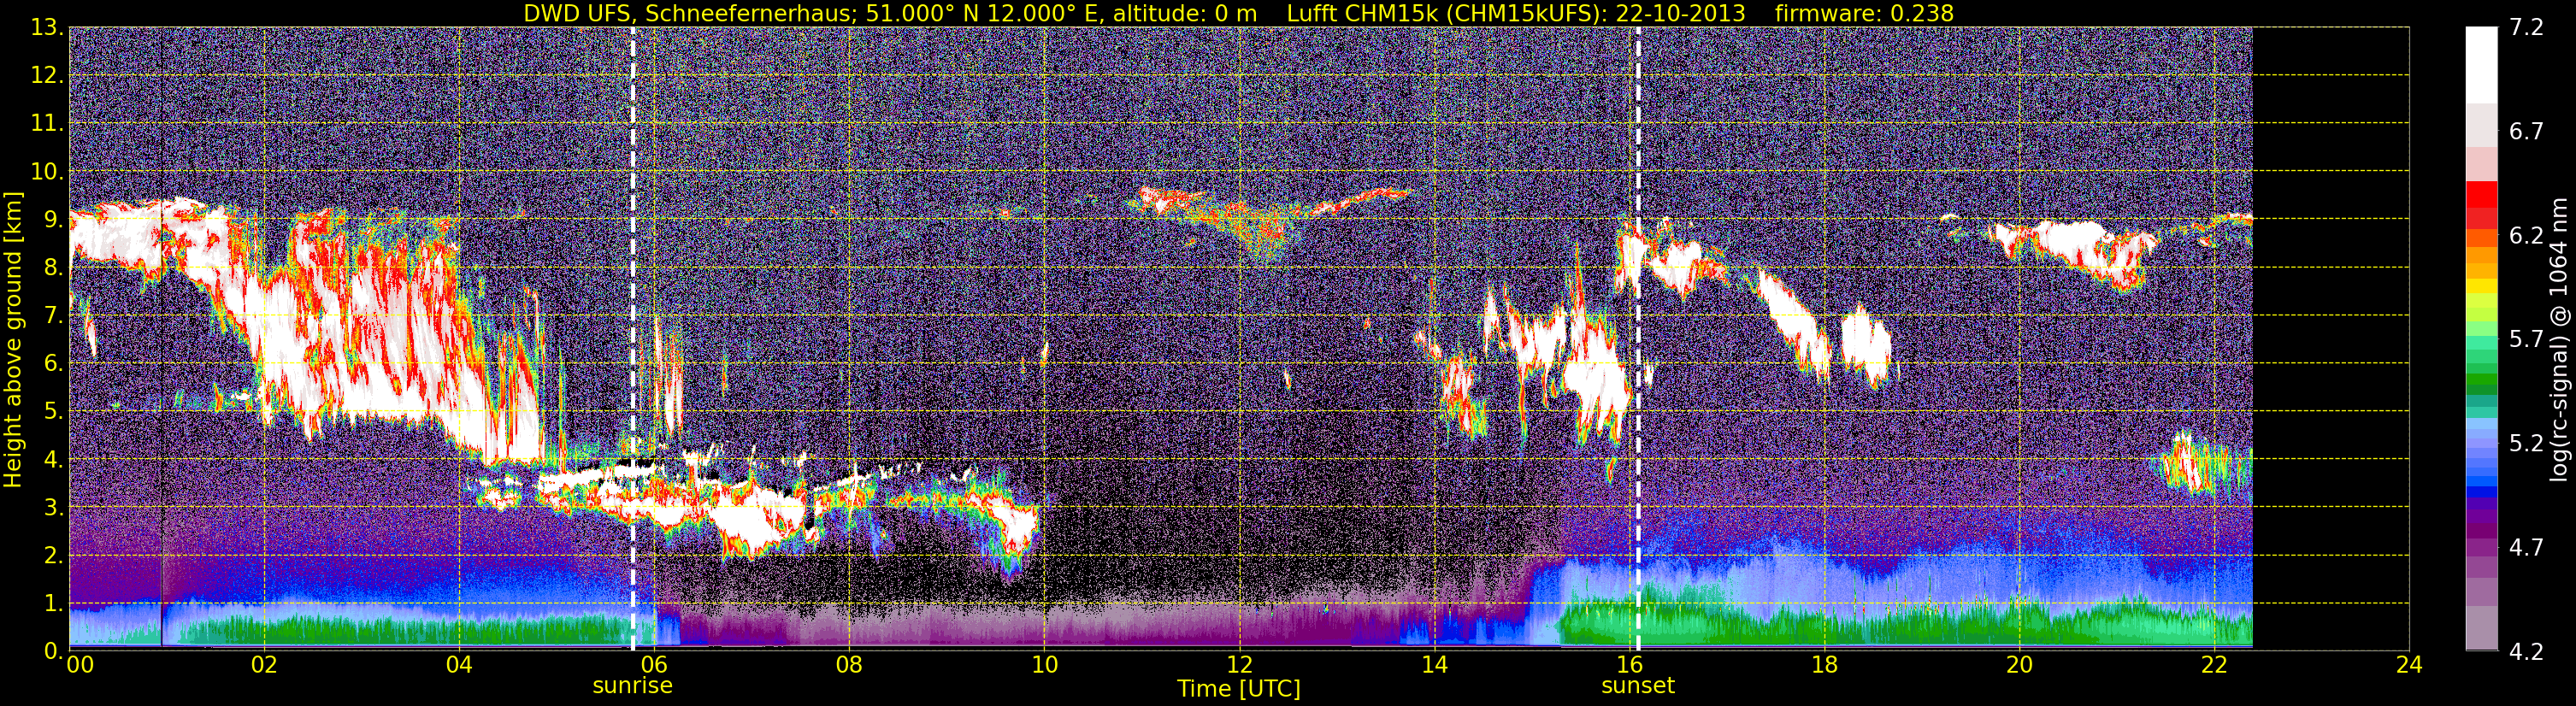Image resolution: width=2576 pixels, height=706 pixels.
Task: Click the time axis tick "18"
Action: click(1824, 666)
